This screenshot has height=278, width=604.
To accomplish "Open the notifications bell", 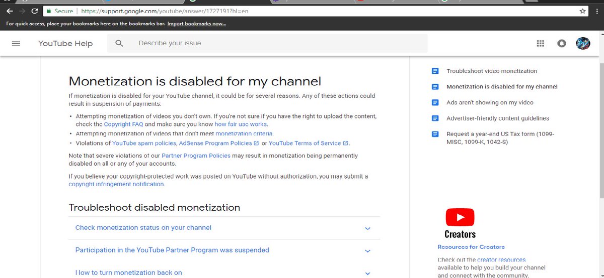I will point(562,44).
